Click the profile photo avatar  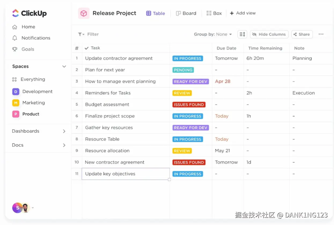pyautogui.click(x=25, y=208)
